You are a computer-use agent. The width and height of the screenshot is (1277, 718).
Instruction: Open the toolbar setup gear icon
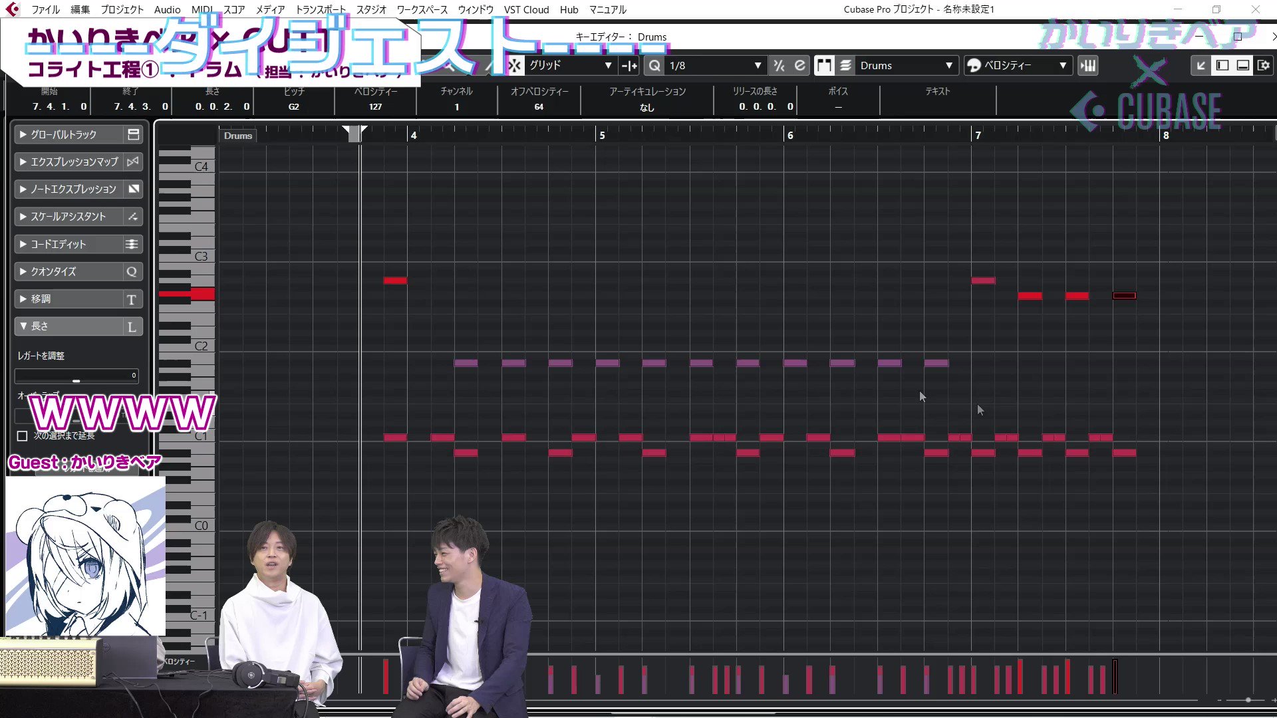pyautogui.click(x=1264, y=65)
